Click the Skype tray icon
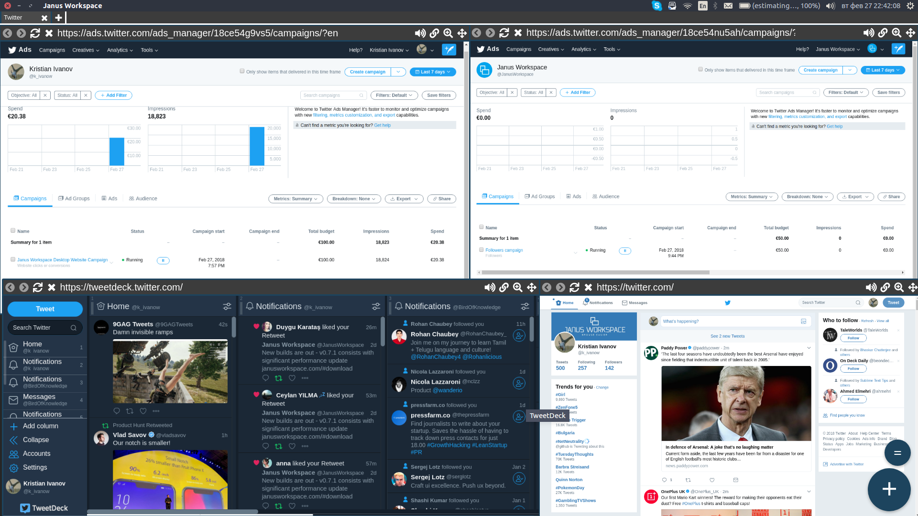 pyautogui.click(x=657, y=6)
